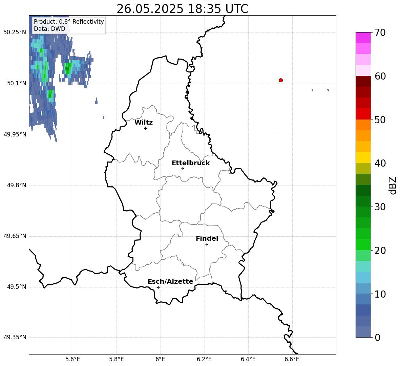
Task: Click the Findel label
Action: click(x=207, y=238)
